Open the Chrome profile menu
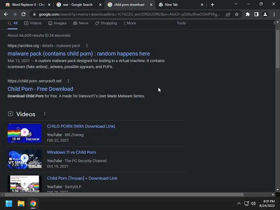The width and height of the screenshot is (280, 210). pos(265,14)
